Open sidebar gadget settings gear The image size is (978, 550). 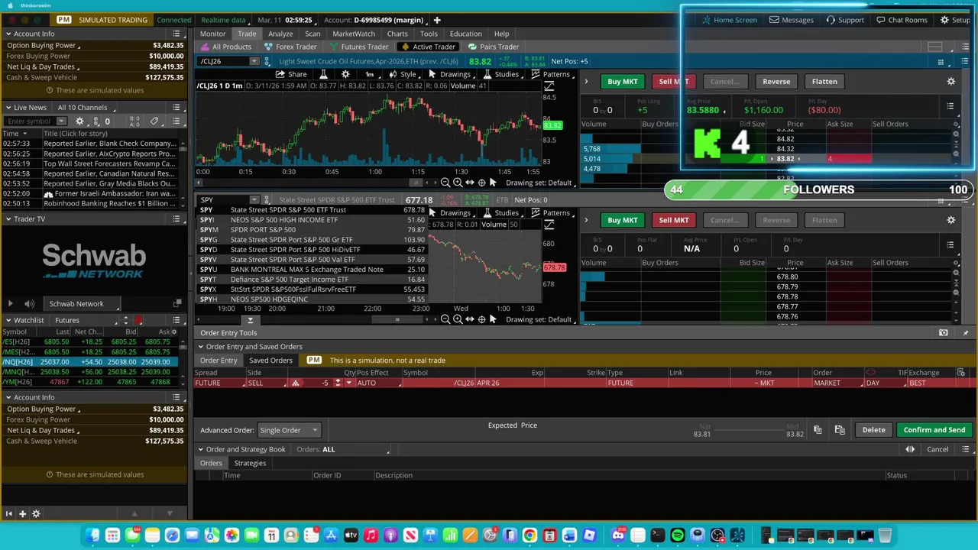(x=36, y=514)
